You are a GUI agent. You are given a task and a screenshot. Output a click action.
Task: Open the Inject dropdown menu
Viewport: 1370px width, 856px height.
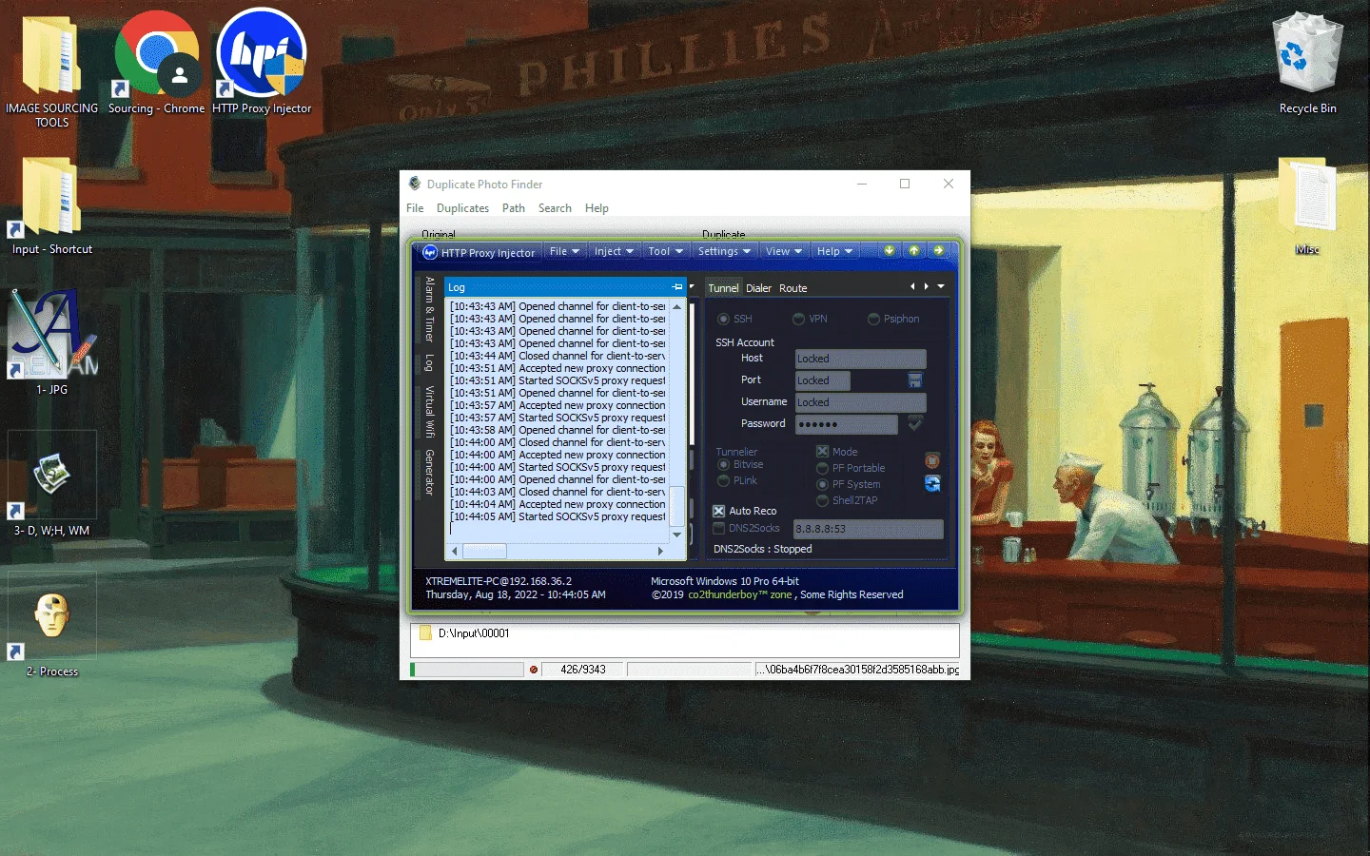coord(614,251)
